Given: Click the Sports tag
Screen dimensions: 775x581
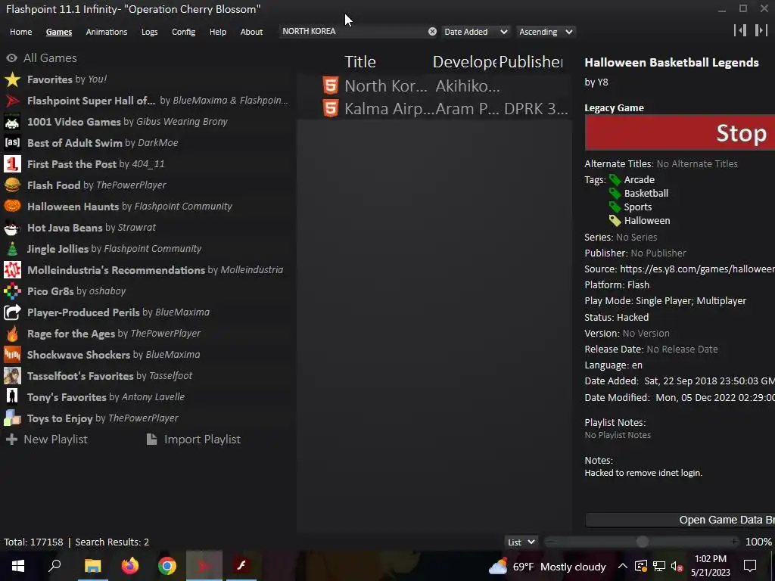Looking at the screenshot, I should (637, 207).
